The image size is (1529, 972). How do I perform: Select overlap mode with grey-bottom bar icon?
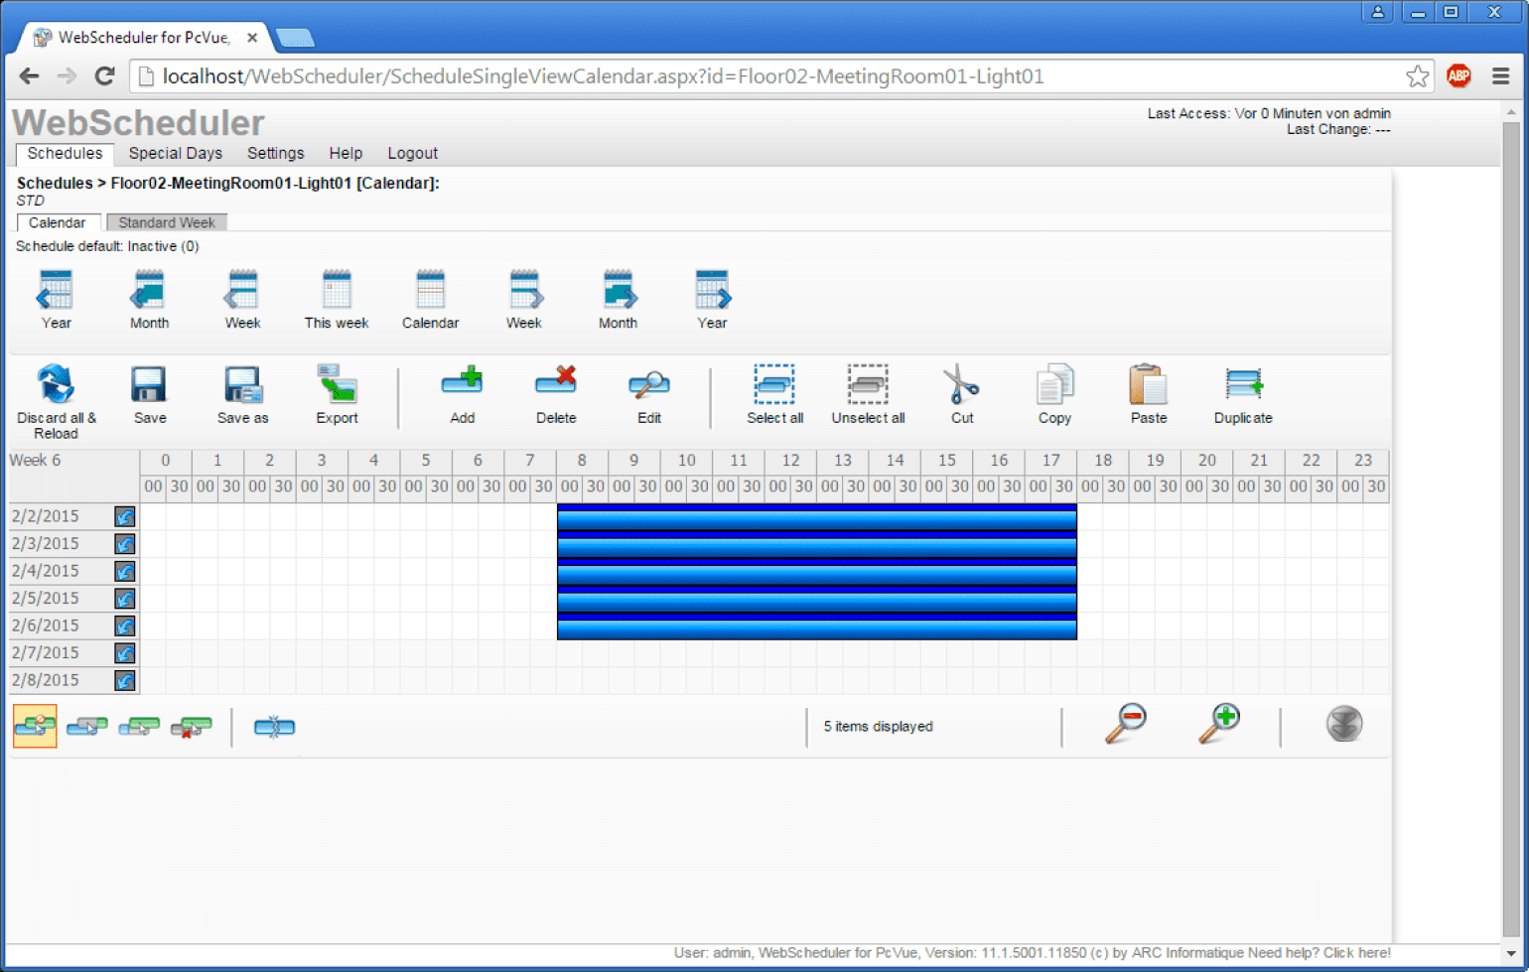click(139, 727)
